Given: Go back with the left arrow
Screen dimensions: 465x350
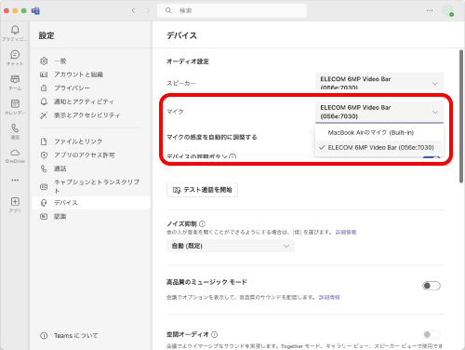Looking at the screenshot, I should (x=133, y=10).
